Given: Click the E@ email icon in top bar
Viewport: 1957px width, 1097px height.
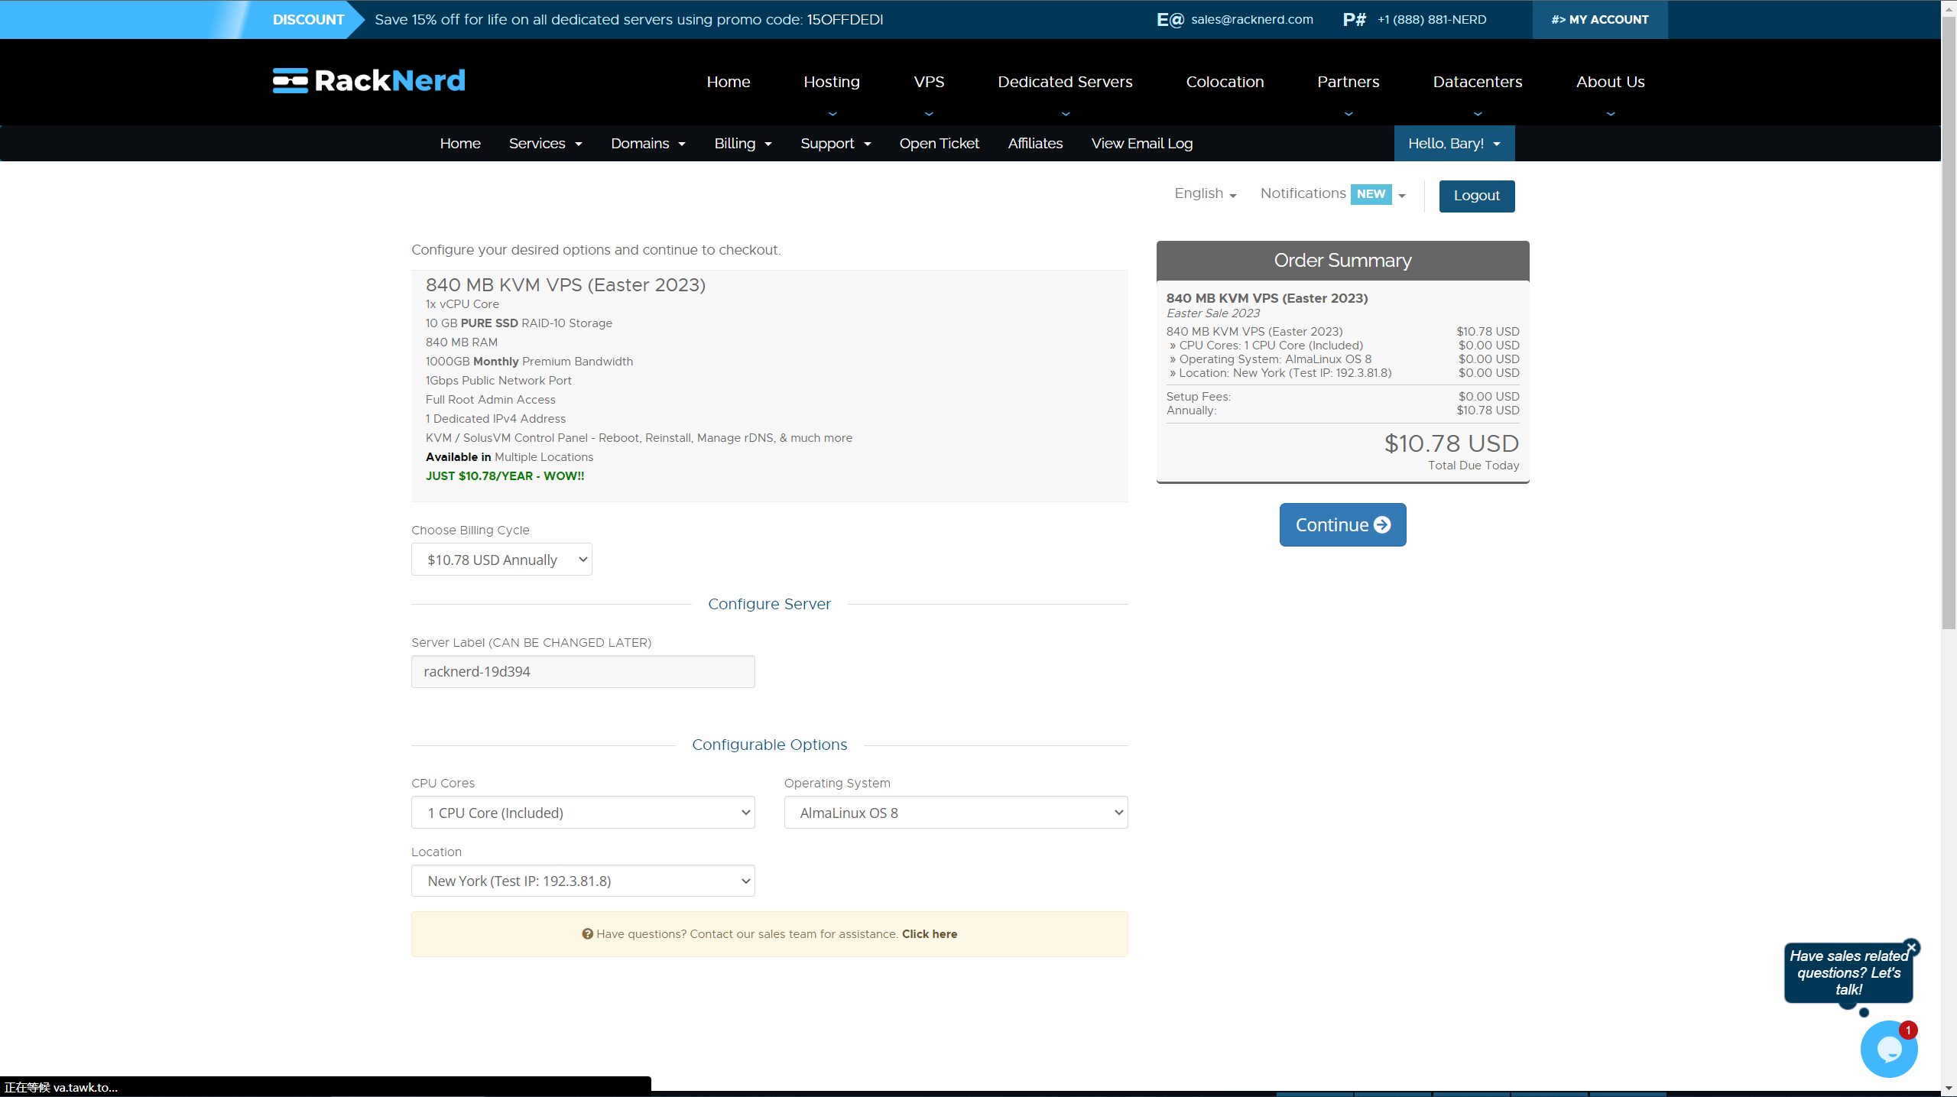Looking at the screenshot, I should [1170, 20].
